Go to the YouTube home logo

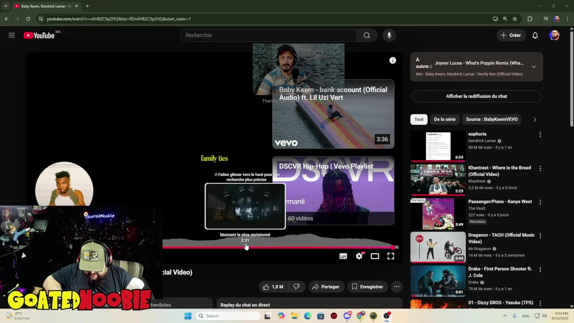(x=39, y=35)
